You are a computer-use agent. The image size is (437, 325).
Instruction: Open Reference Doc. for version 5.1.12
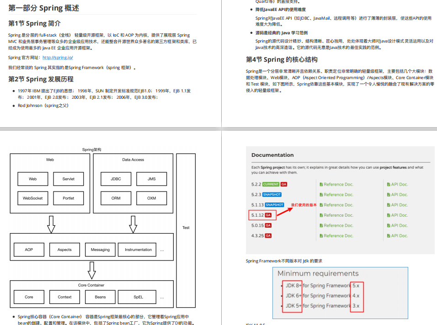tap(338, 215)
